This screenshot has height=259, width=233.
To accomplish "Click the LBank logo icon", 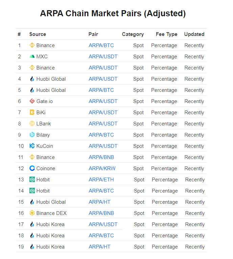I will (x=32, y=123).
